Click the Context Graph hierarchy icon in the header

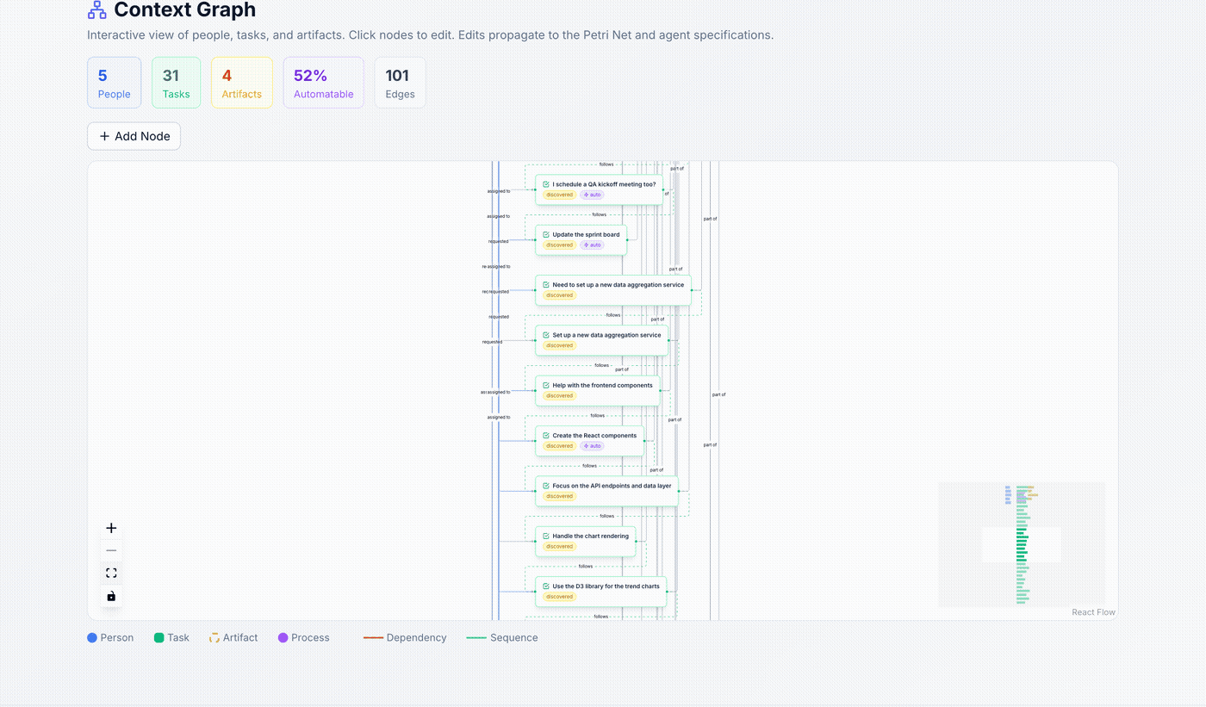tap(97, 10)
